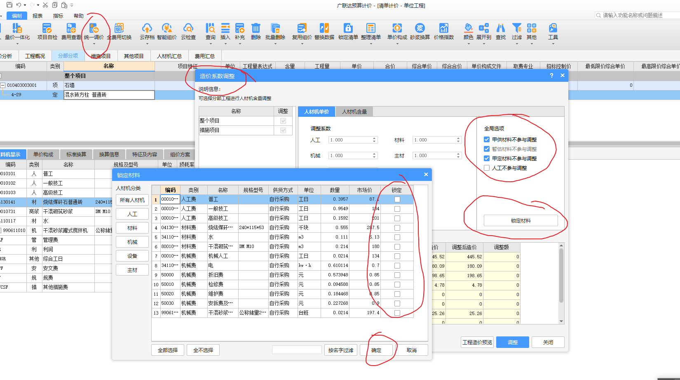Viewport: 680px width, 380px height.
Task: Click 砂浆换算 toolbar icon
Action: click(x=420, y=28)
